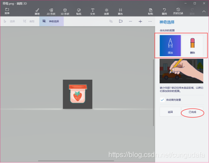Zoom out with the minus icon
The width and height of the screenshot is (209, 163).
tap(130, 21)
